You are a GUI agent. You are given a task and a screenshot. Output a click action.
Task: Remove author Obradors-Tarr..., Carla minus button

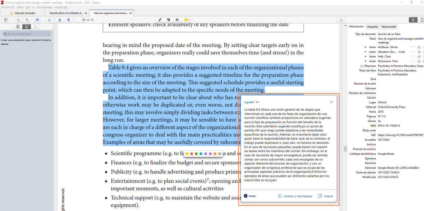[x=419, y=52]
